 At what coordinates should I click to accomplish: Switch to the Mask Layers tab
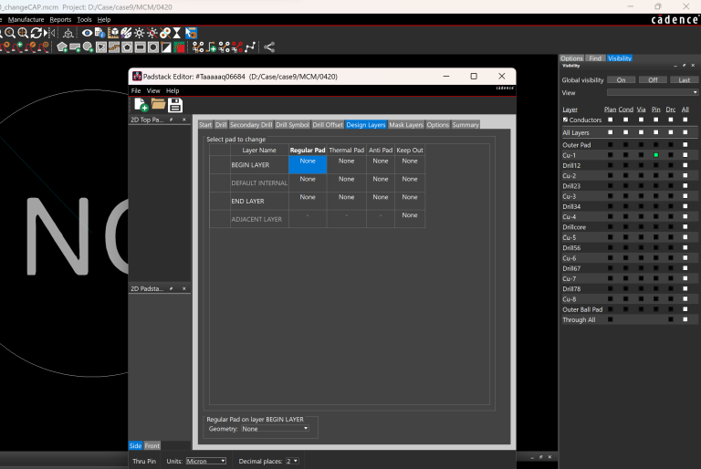coord(406,124)
